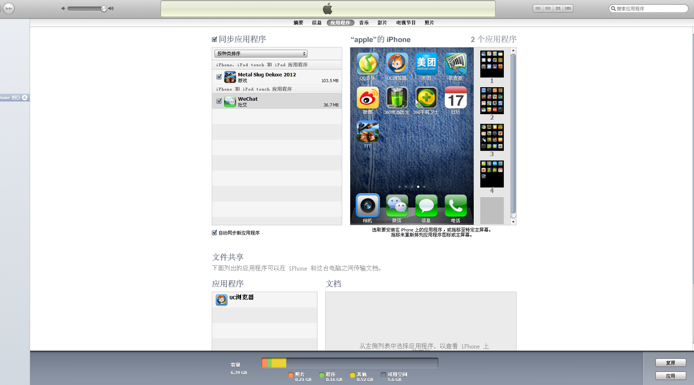Select the 我查查 barcode app icon
The image size is (694, 385).
(455, 64)
